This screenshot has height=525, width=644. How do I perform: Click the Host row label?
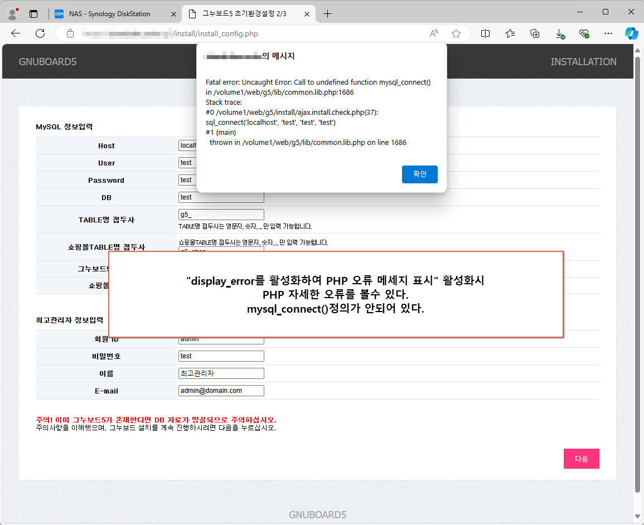tap(106, 145)
